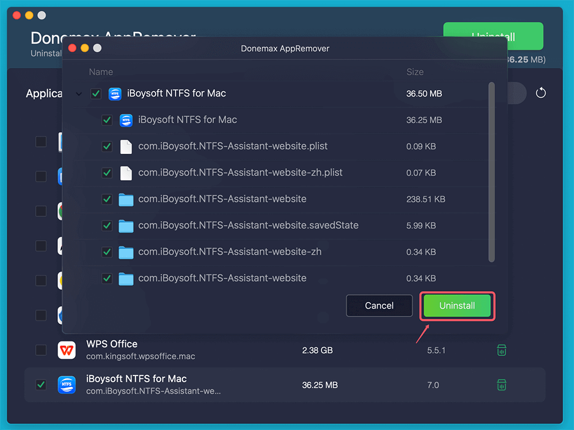This screenshot has width=574, height=430.
Task: Click the Cancel button in the dialog
Action: [379, 305]
